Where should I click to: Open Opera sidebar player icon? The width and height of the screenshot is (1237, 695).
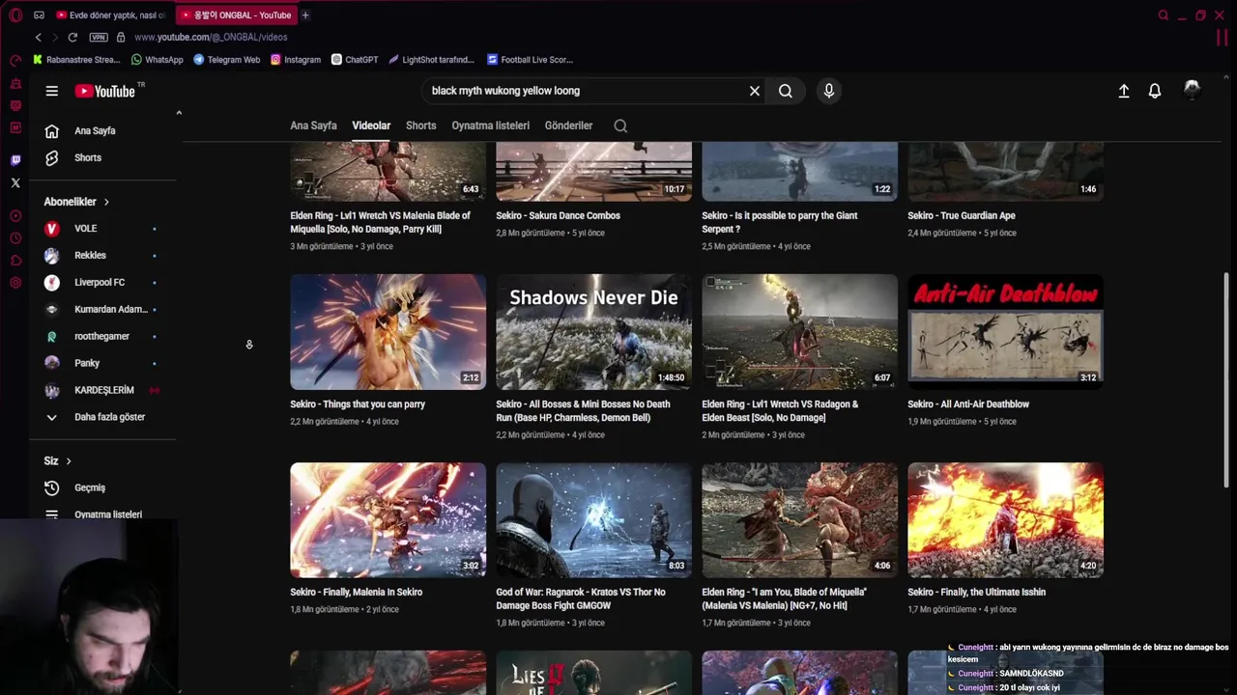click(x=15, y=216)
